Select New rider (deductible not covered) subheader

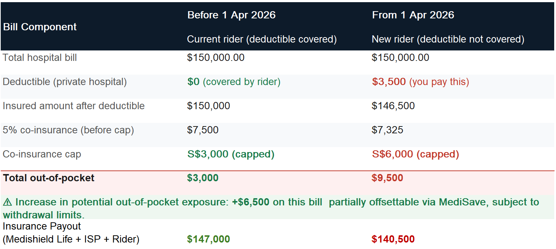448,39
